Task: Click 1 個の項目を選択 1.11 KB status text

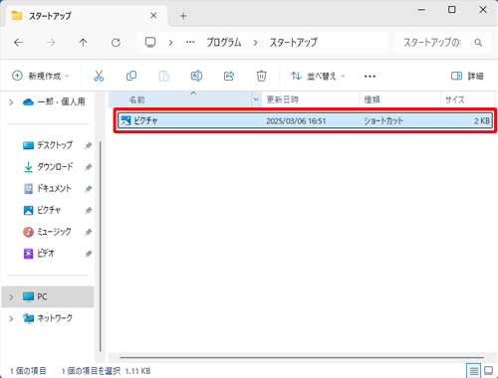Action: click(106, 371)
